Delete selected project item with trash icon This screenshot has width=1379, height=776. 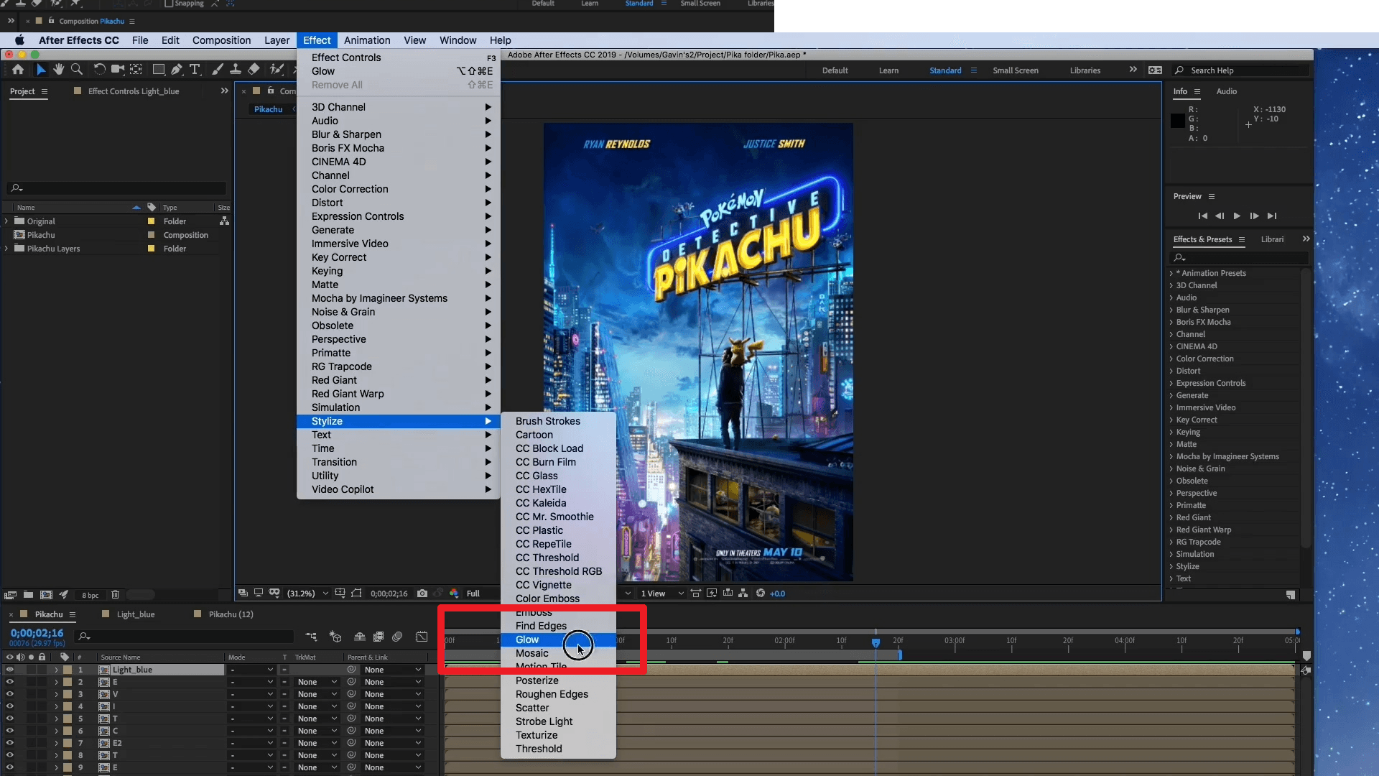pos(115,595)
